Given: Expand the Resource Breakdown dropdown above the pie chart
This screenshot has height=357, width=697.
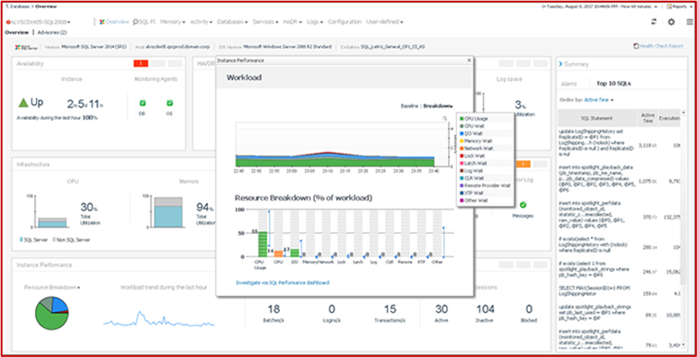Looking at the screenshot, I should [x=52, y=288].
